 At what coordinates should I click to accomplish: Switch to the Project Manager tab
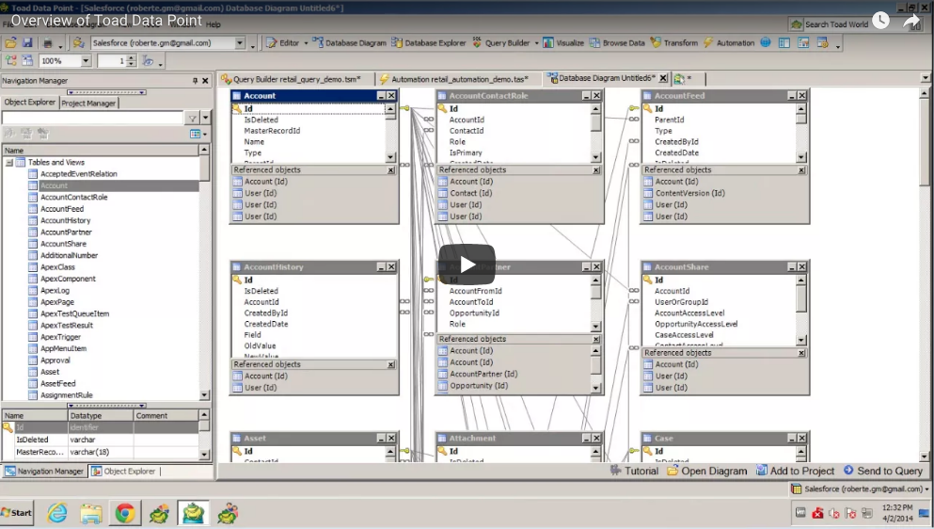(88, 103)
